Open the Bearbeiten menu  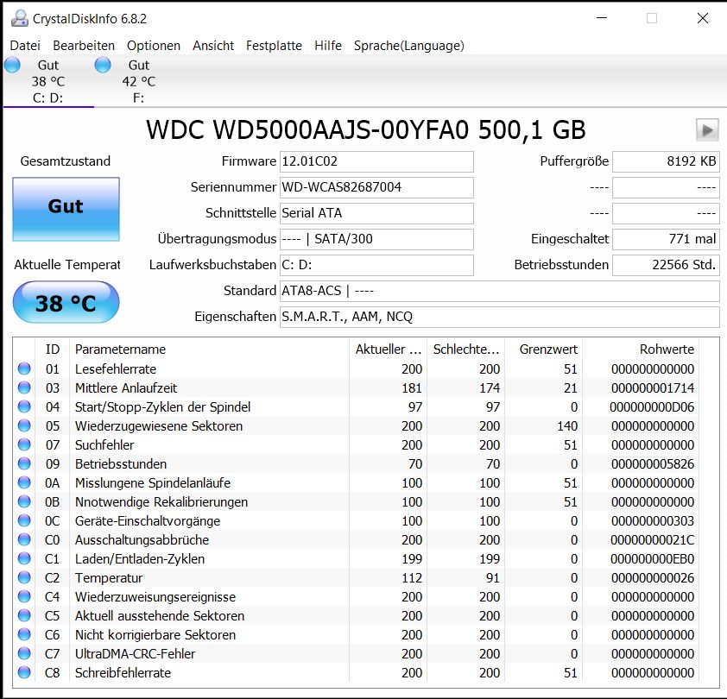pos(84,46)
